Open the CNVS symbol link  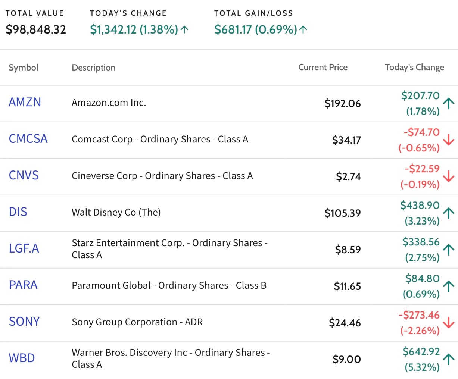tap(24, 175)
